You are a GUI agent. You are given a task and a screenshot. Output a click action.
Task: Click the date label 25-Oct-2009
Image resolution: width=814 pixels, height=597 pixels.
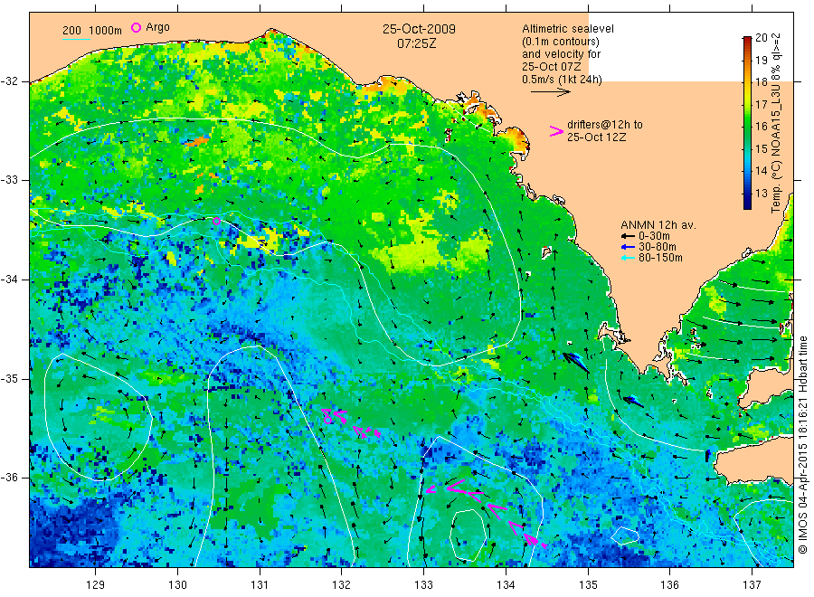(x=419, y=29)
